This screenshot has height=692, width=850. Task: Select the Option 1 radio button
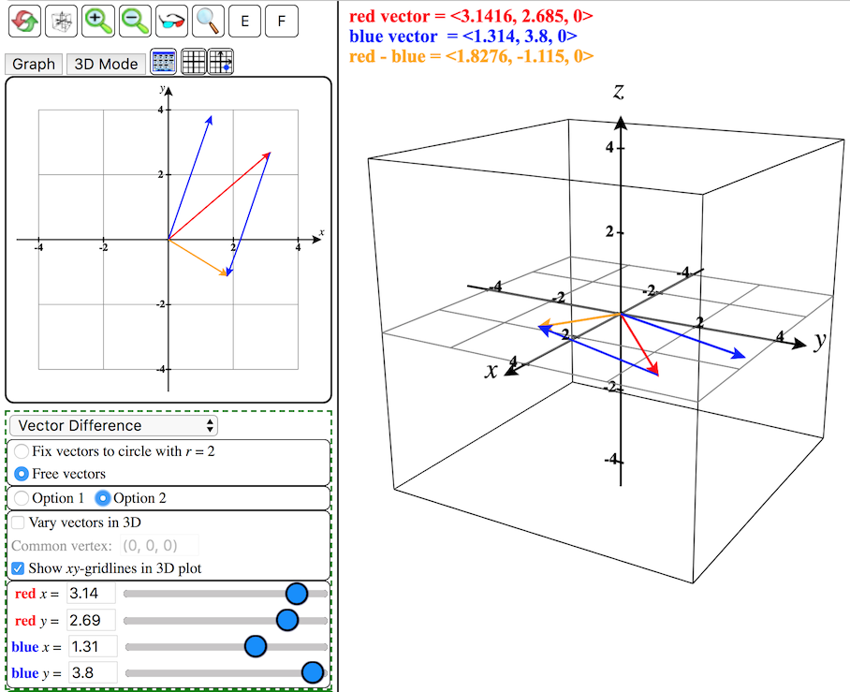[22, 498]
